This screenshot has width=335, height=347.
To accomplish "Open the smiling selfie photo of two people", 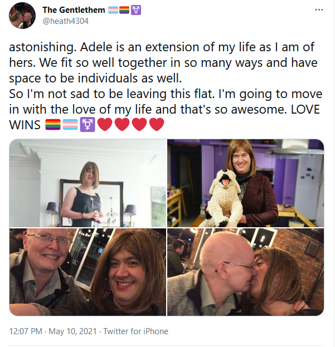I will [x=88, y=272].
